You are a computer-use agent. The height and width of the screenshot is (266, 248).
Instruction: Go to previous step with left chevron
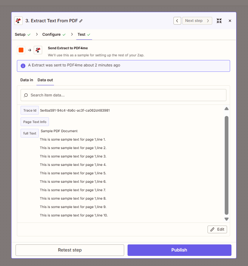177,21
